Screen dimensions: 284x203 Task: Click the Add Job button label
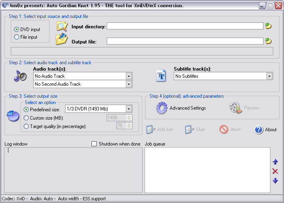165,130
